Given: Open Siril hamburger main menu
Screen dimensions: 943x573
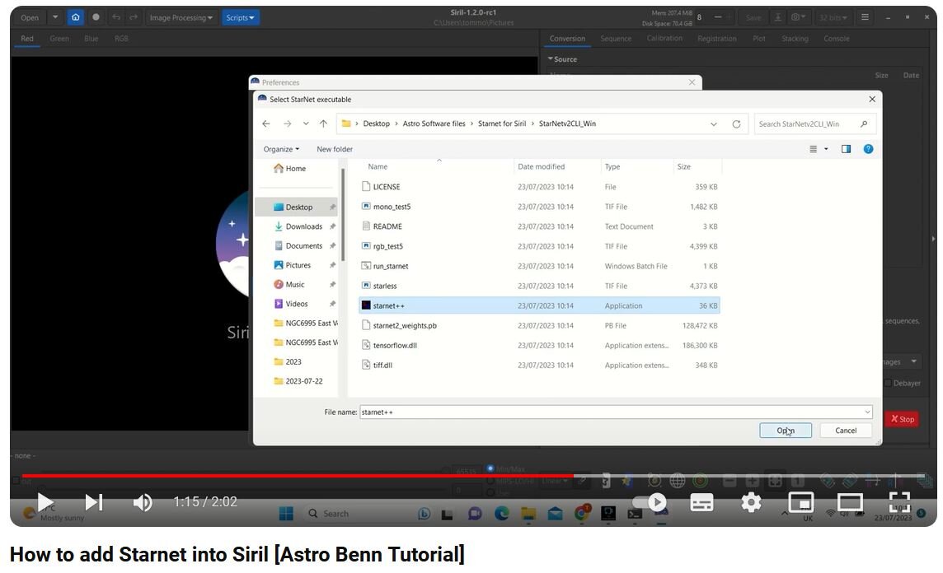Looking at the screenshot, I should point(865,17).
